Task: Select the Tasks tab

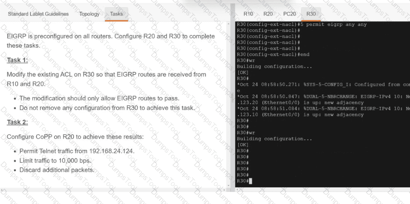Action: pos(116,14)
